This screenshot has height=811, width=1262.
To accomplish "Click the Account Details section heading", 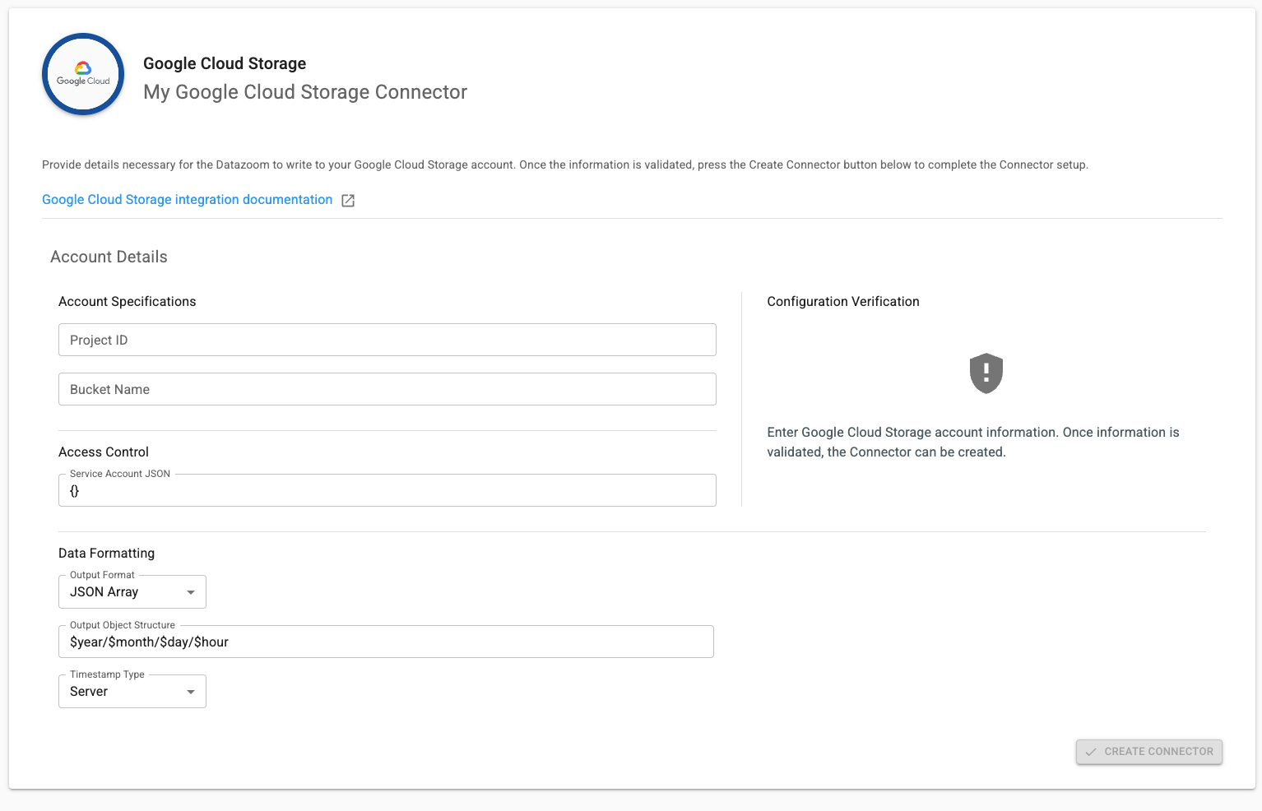I will 109,257.
